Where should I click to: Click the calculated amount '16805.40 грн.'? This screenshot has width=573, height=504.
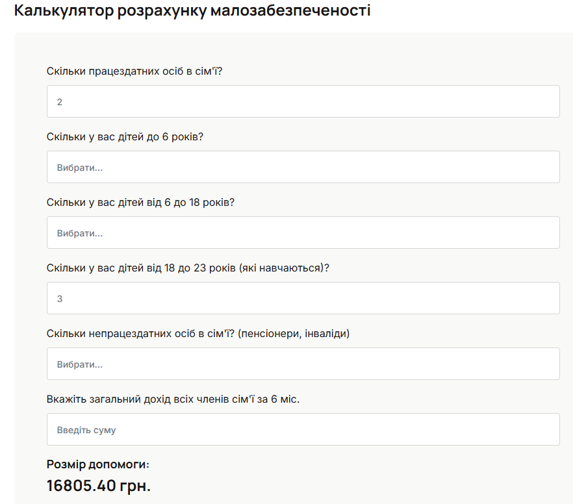coord(99,485)
